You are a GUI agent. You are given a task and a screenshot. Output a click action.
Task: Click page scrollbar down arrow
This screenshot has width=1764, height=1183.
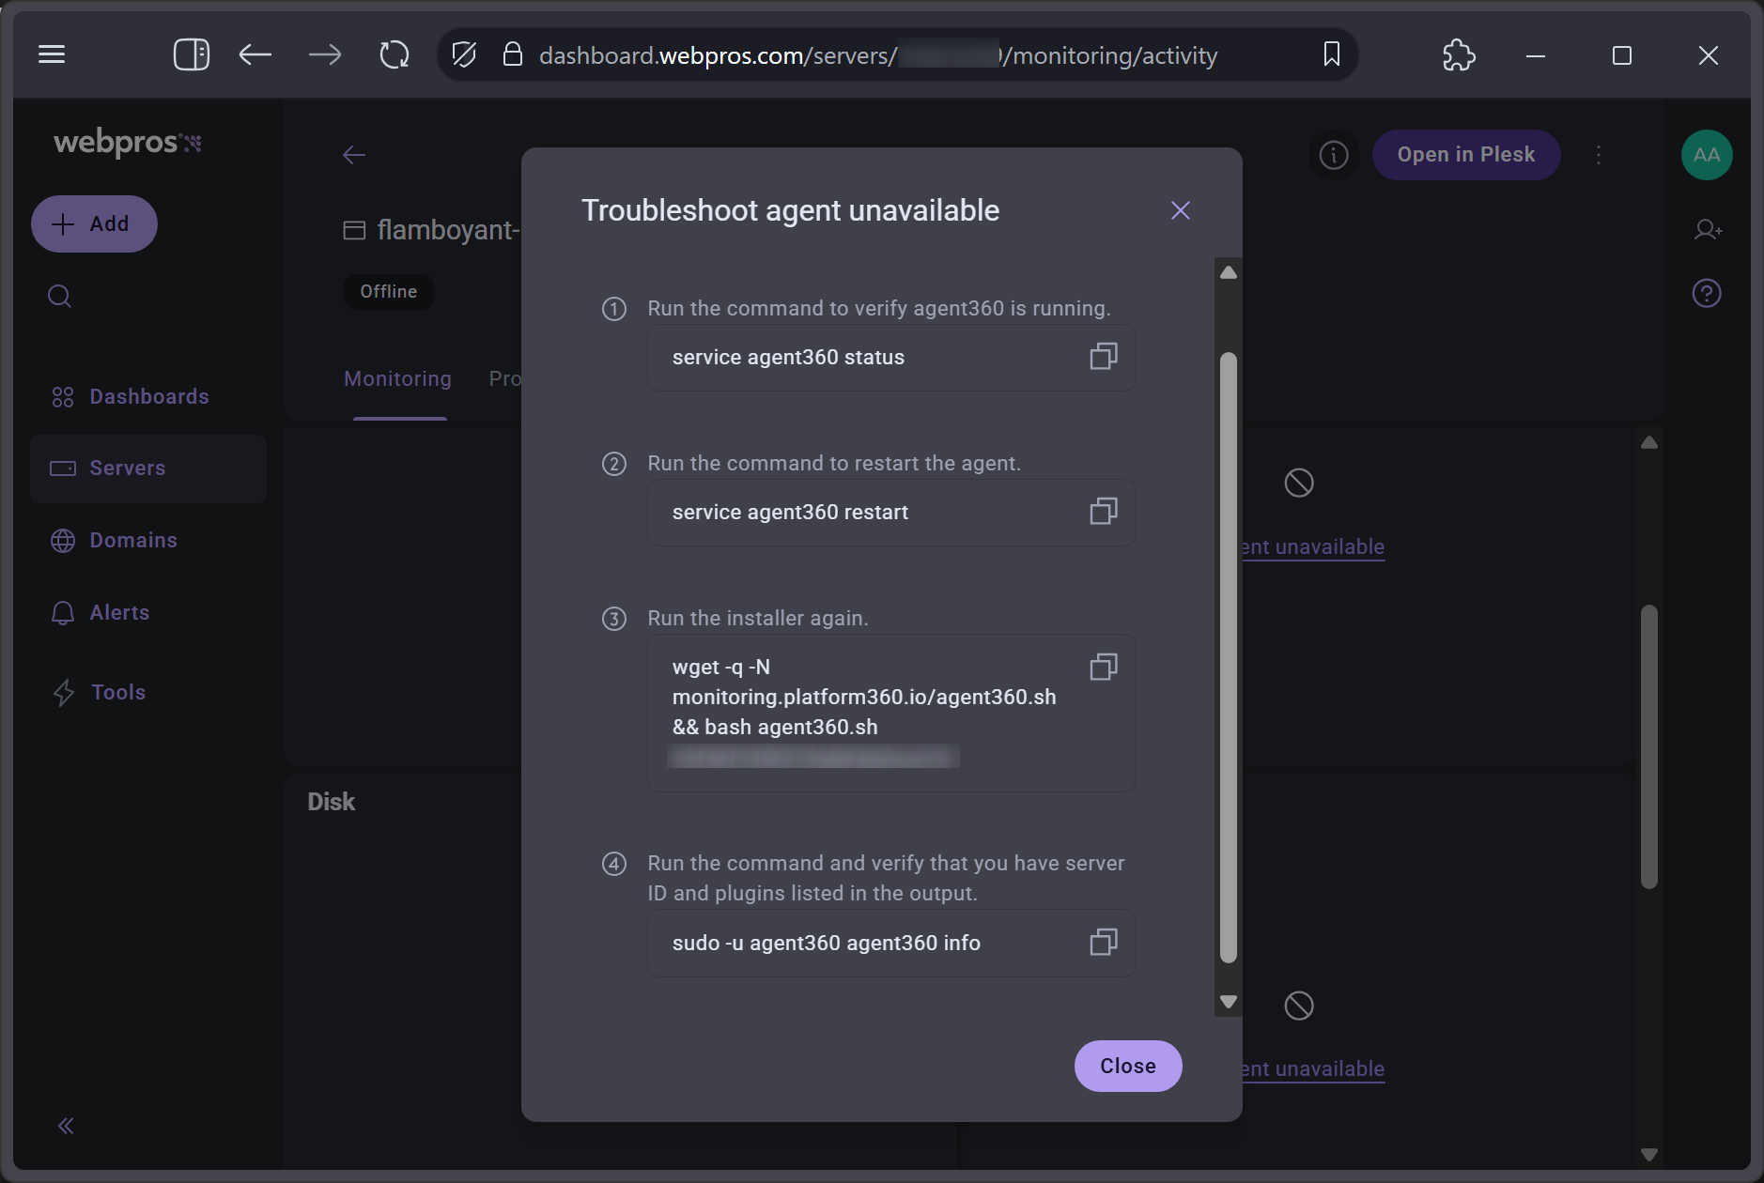click(1648, 1154)
